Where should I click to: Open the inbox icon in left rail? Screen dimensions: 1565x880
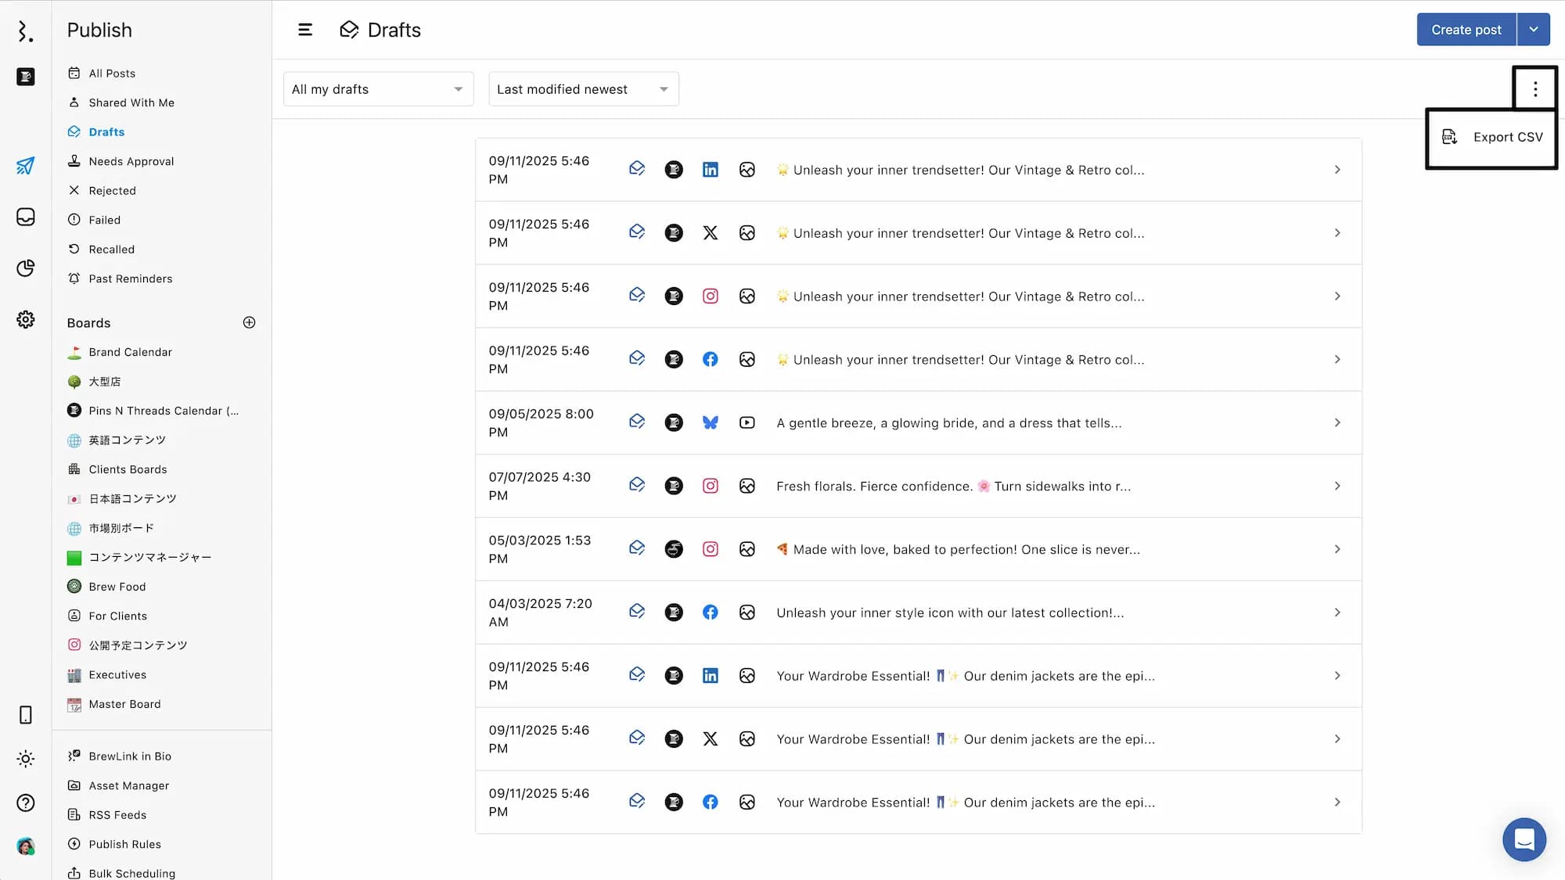pyautogui.click(x=25, y=217)
